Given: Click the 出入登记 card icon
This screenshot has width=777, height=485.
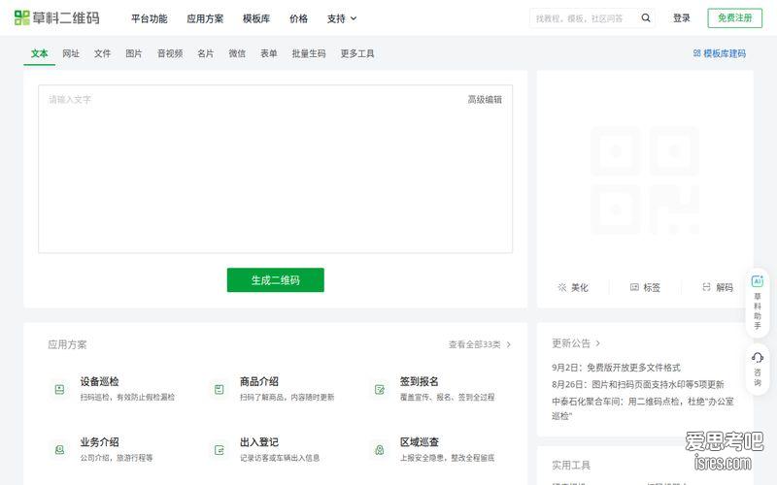Looking at the screenshot, I should coord(220,450).
